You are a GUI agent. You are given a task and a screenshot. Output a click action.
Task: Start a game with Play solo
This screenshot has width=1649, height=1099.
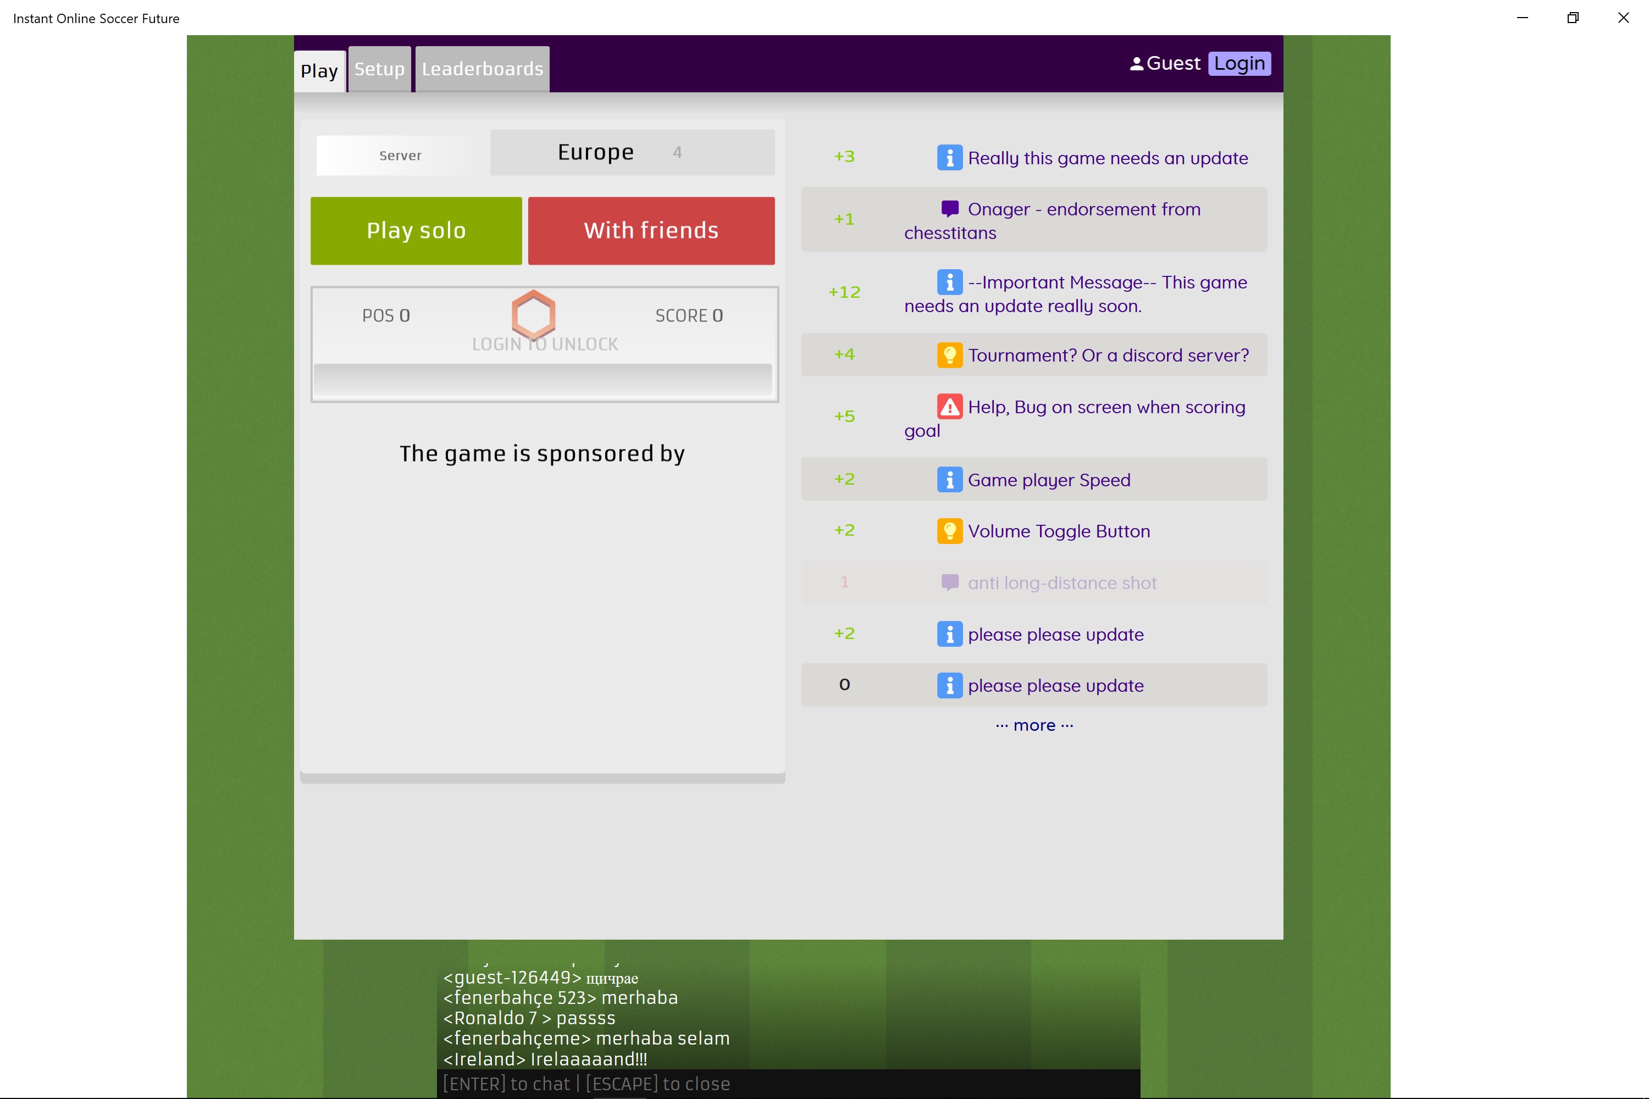[x=416, y=231]
